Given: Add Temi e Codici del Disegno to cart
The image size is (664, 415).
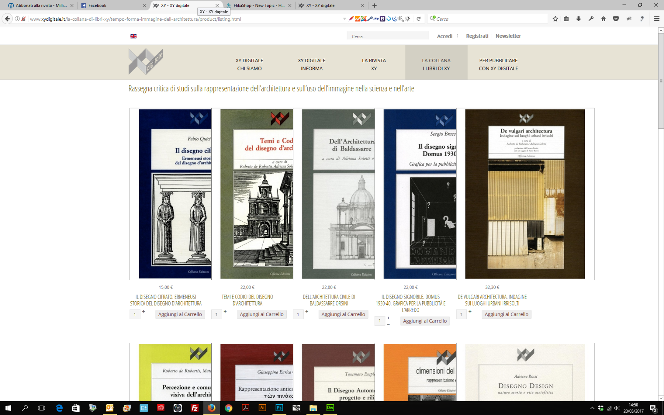Looking at the screenshot, I should (x=262, y=314).
